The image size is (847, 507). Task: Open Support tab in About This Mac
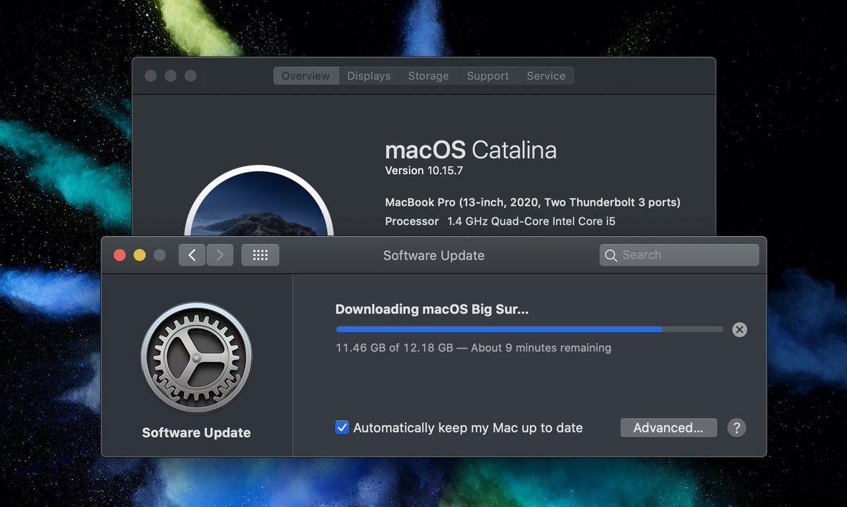tap(488, 75)
